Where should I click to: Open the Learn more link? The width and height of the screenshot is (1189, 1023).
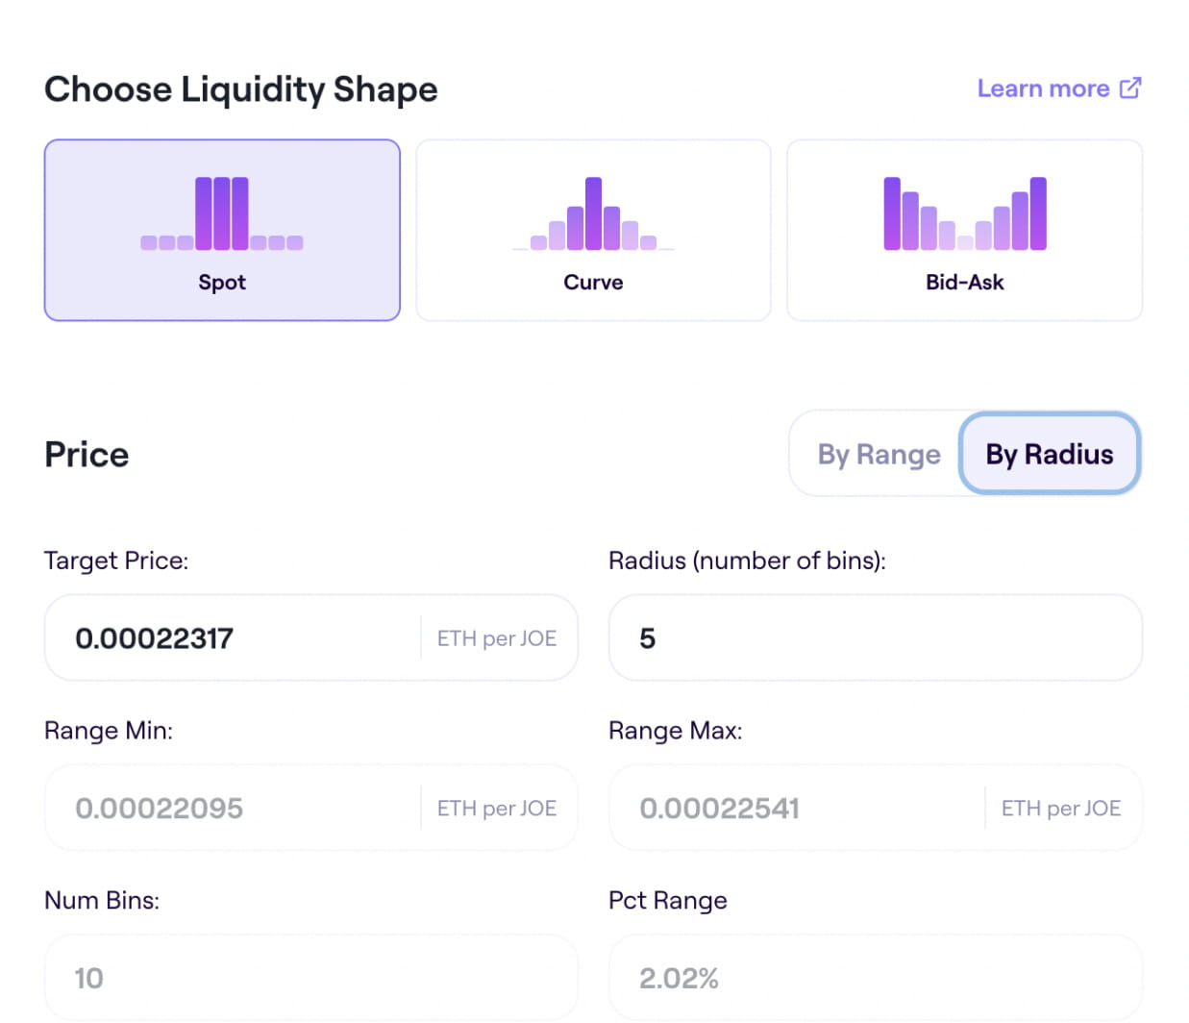click(1043, 88)
